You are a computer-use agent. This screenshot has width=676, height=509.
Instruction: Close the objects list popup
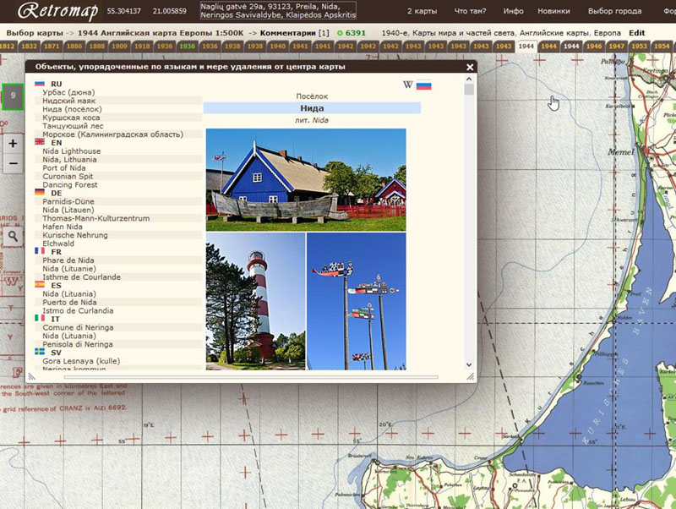[470, 67]
